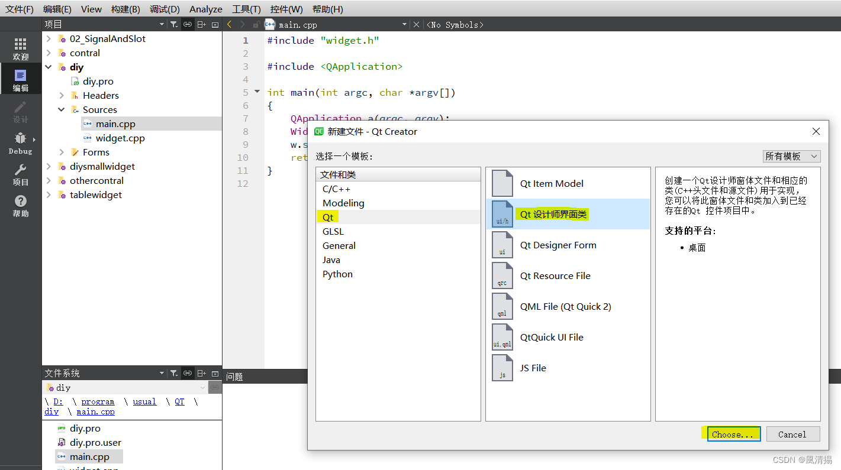
Task: Select the JS File template
Action: click(568, 368)
